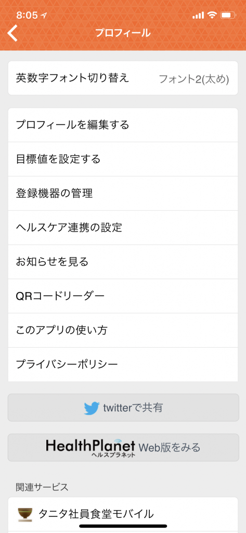Go to ヘルスケア連携の設定
The width and height of the screenshot is (246, 533).
[123, 228]
